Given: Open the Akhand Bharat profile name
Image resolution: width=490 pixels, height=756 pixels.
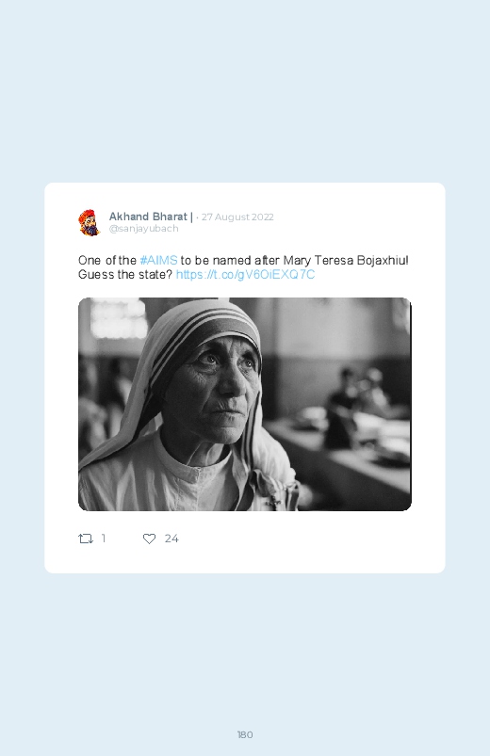Looking at the screenshot, I should point(148,217).
